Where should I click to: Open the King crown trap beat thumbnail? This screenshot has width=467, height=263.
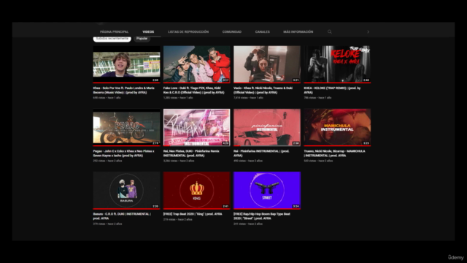click(196, 190)
